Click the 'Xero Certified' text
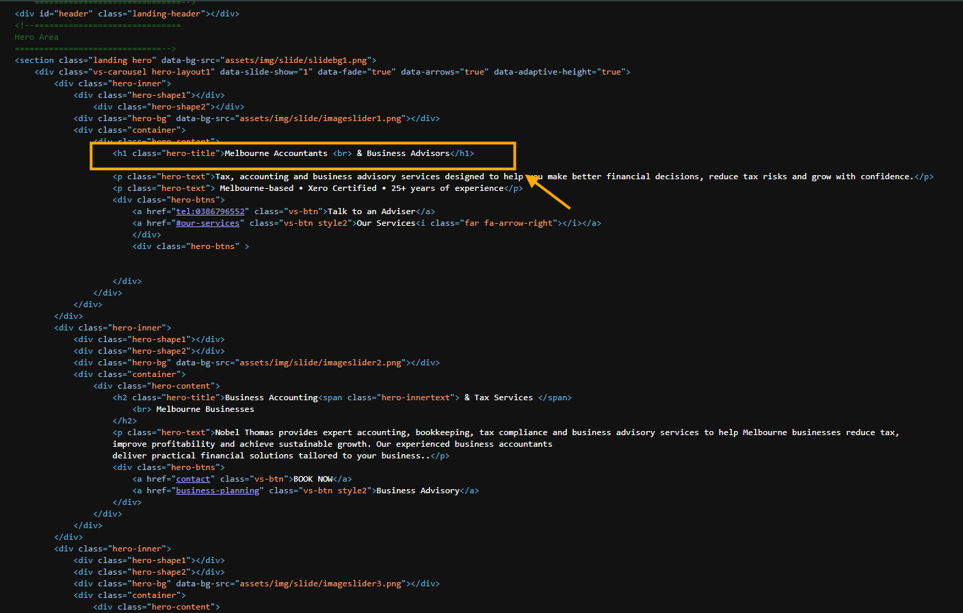963x613 pixels. (x=342, y=188)
